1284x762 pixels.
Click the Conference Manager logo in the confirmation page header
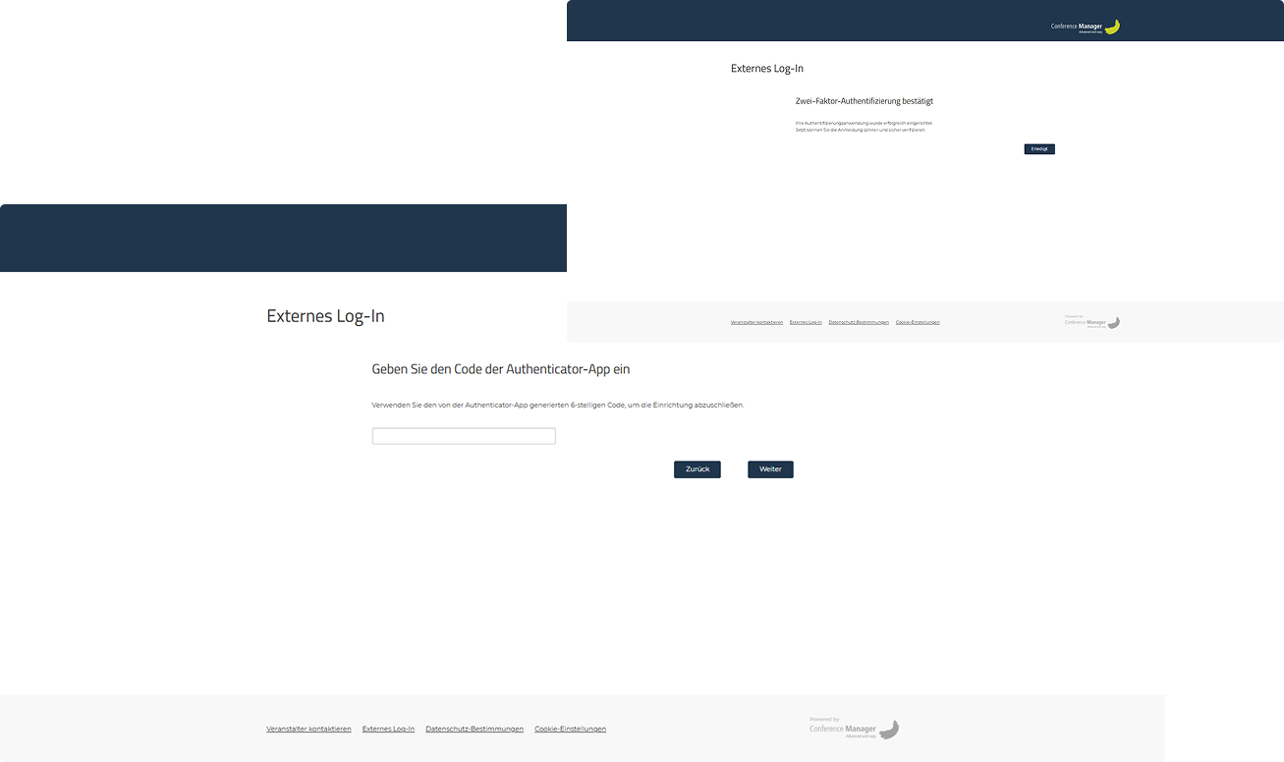tap(1086, 27)
